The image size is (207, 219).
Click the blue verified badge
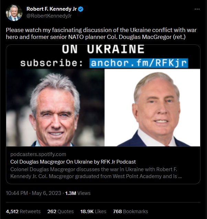click(x=80, y=9)
